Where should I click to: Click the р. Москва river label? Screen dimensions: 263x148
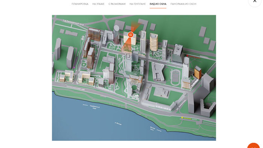click(118, 124)
